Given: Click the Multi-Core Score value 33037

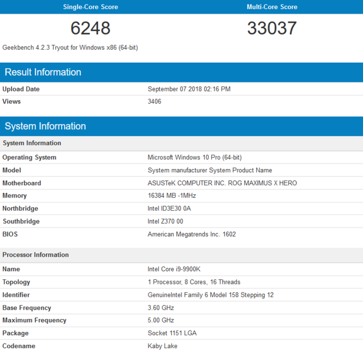Looking at the screenshot, I should [x=272, y=28].
